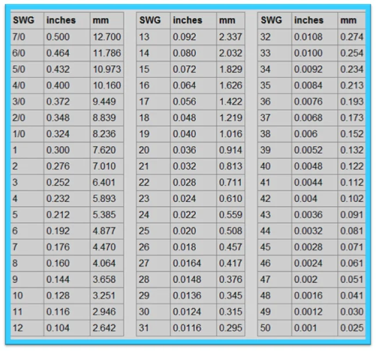Click the 0.112 mm cell
Image resolution: width=376 pixels, height=351 pixels.
[352, 183]
